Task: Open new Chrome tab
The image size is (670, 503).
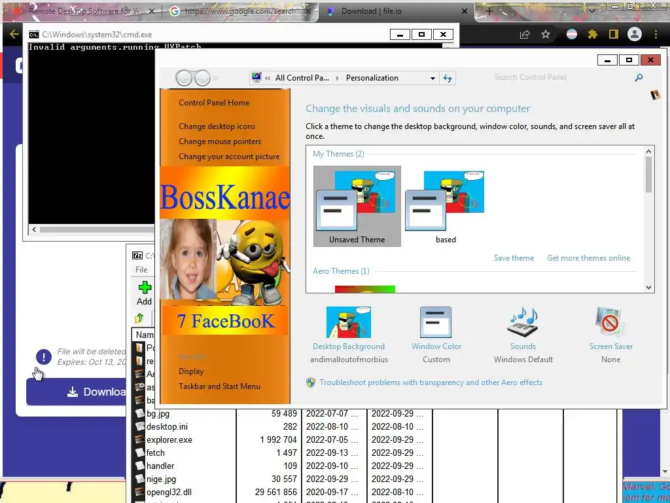Action: coord(489,11)
